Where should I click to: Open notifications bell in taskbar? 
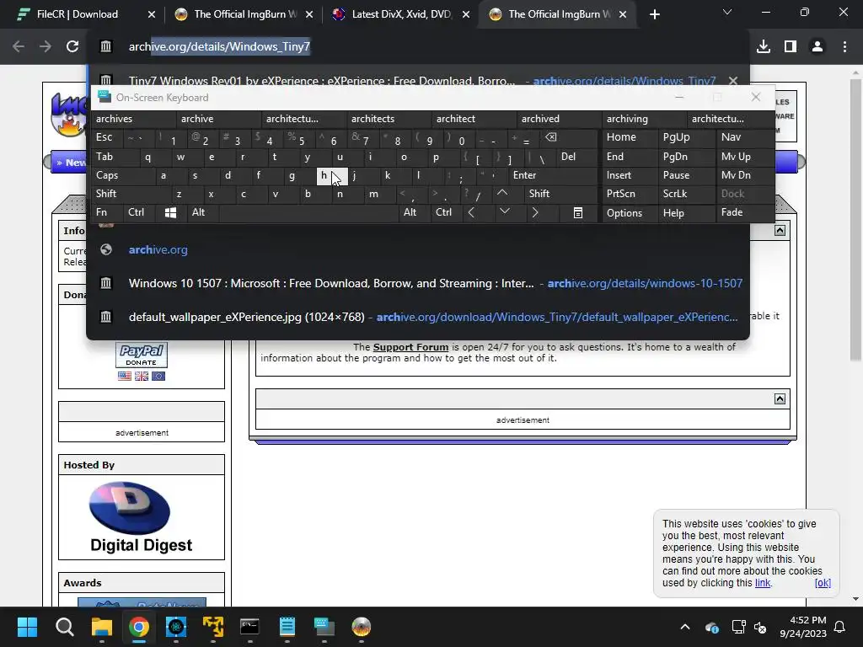pos(840,627)
